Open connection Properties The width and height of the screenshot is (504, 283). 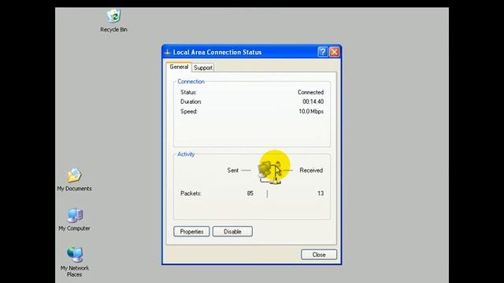click(191, 231)
